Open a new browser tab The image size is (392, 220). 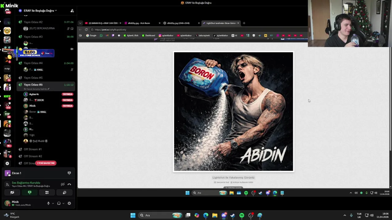coord(244,23)
